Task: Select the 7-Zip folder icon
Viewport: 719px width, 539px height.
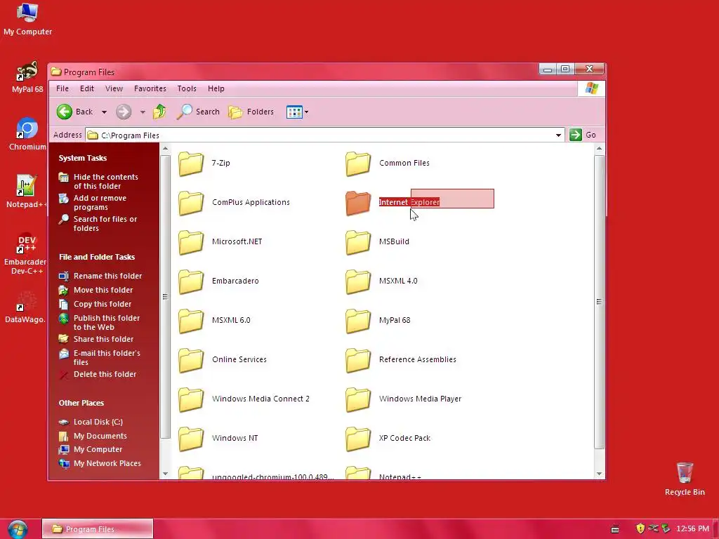Action: [x=191, y=164]
